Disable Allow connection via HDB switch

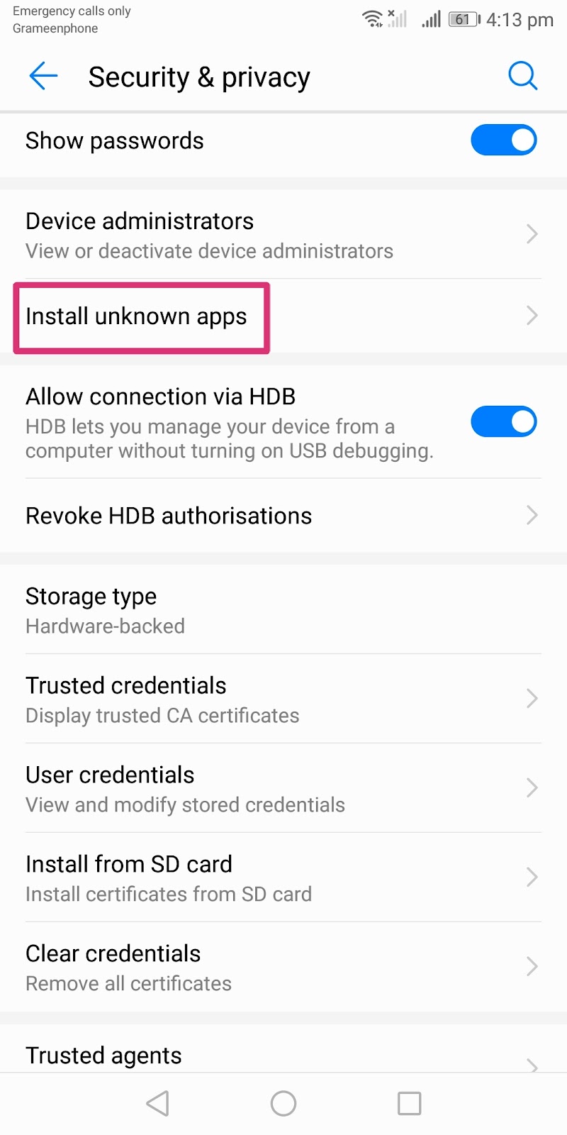point(504,421)
